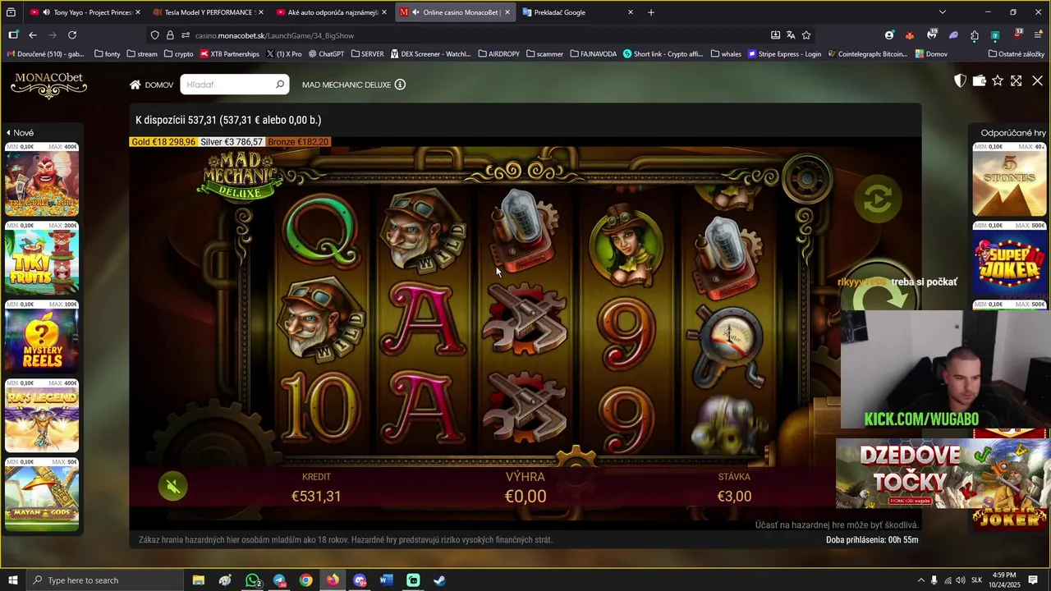Reload the current page
The height and width of the screenshot is (591, 1051).
tap(72, 35)
